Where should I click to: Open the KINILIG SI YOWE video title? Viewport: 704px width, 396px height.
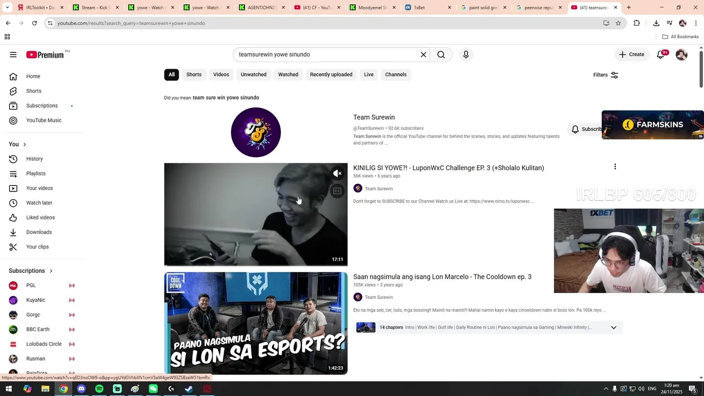[448, 168]
